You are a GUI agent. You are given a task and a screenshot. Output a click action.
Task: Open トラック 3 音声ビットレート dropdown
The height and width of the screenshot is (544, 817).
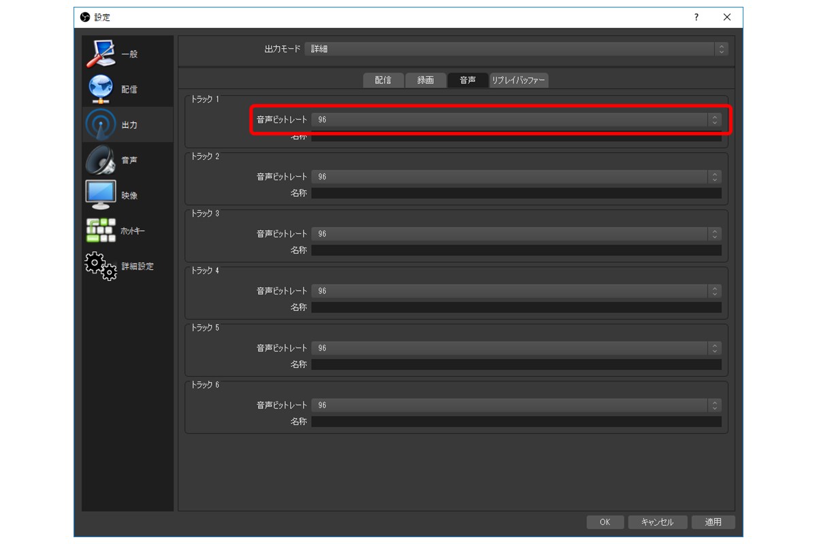click(x=516, y=234)
